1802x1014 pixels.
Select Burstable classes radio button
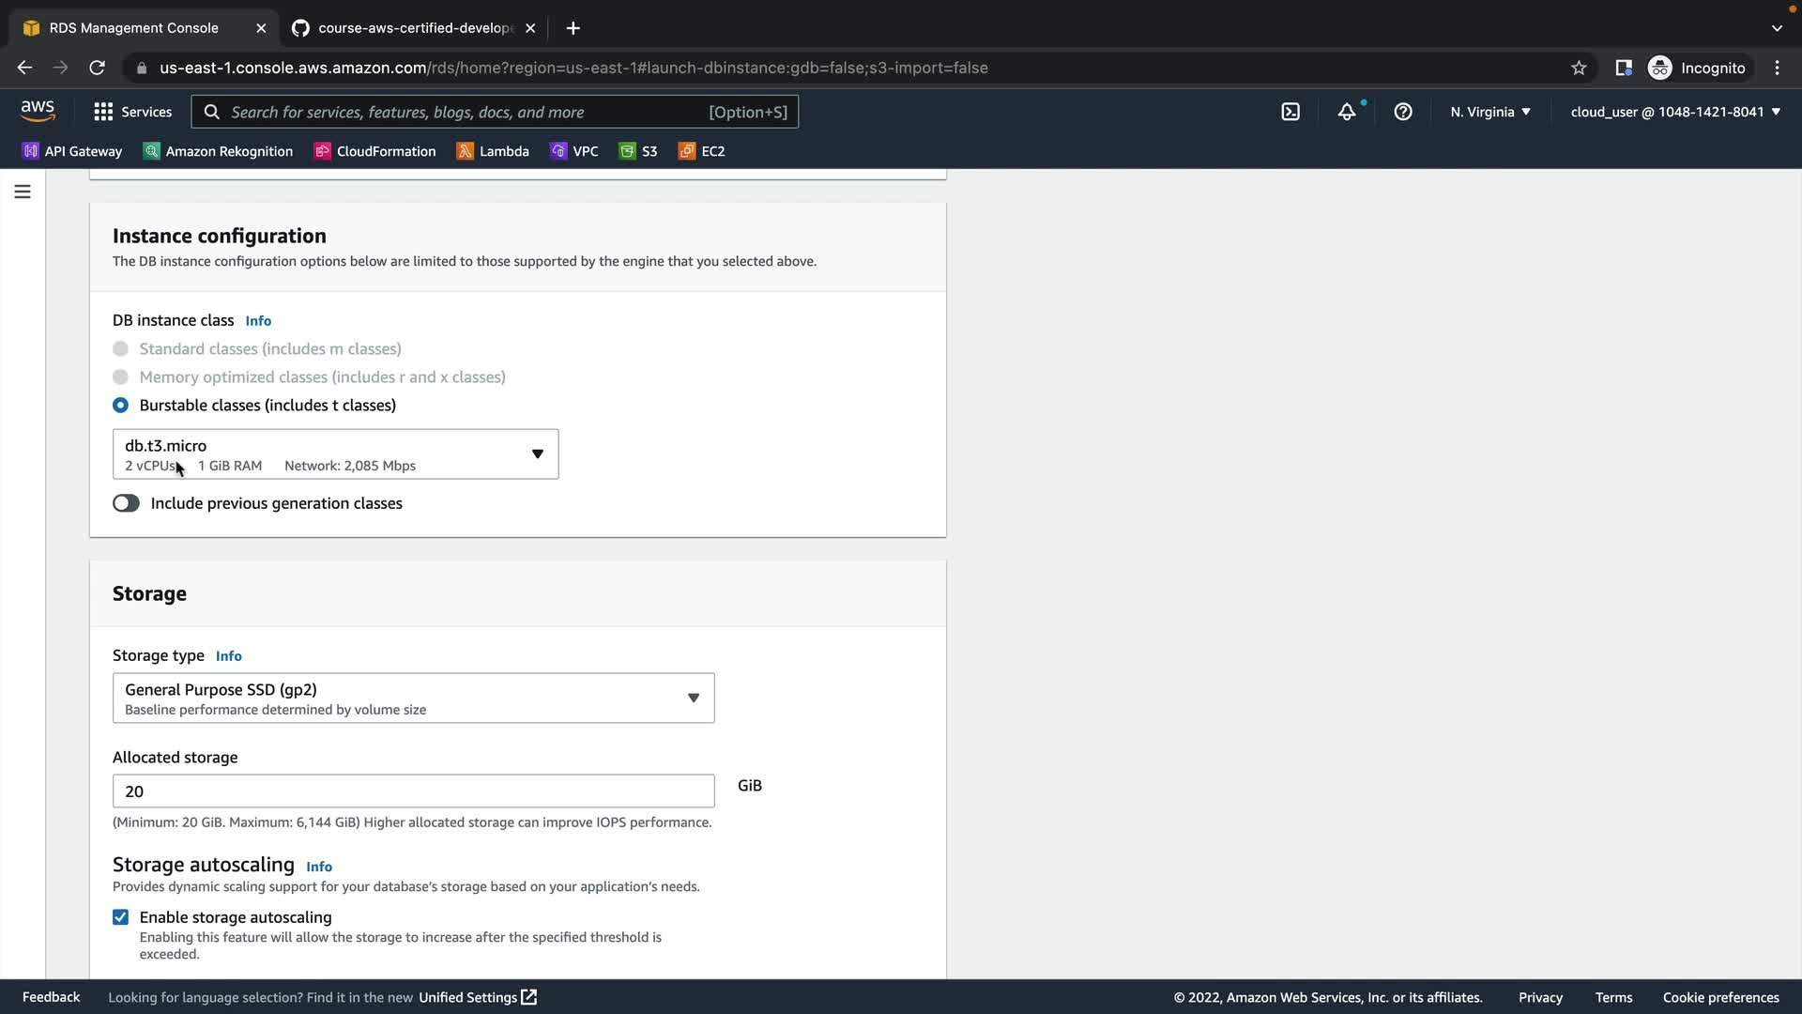pos(121,406)
